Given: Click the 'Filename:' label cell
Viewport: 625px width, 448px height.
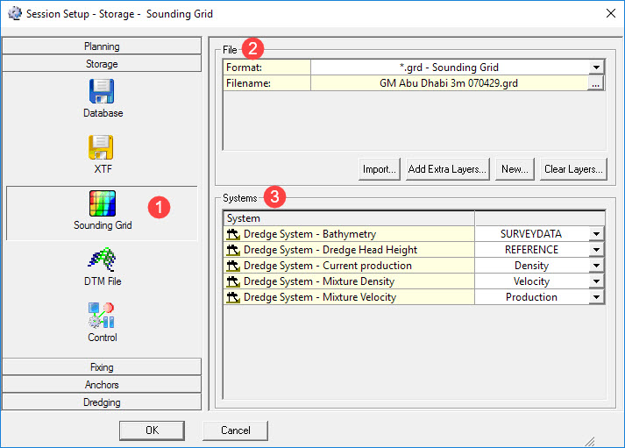Looking at the screenshot, I should click(266, 83).
